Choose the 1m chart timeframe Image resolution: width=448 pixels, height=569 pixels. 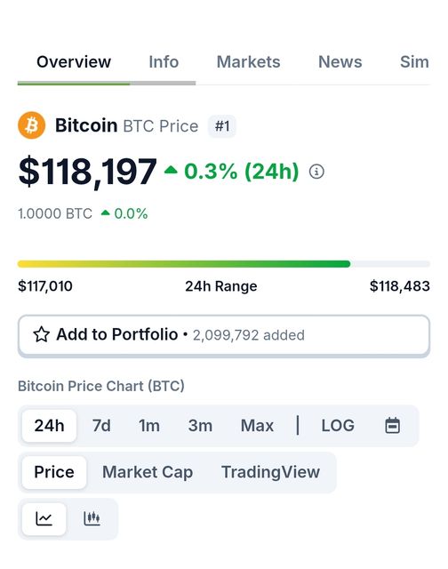coord(149,426)
